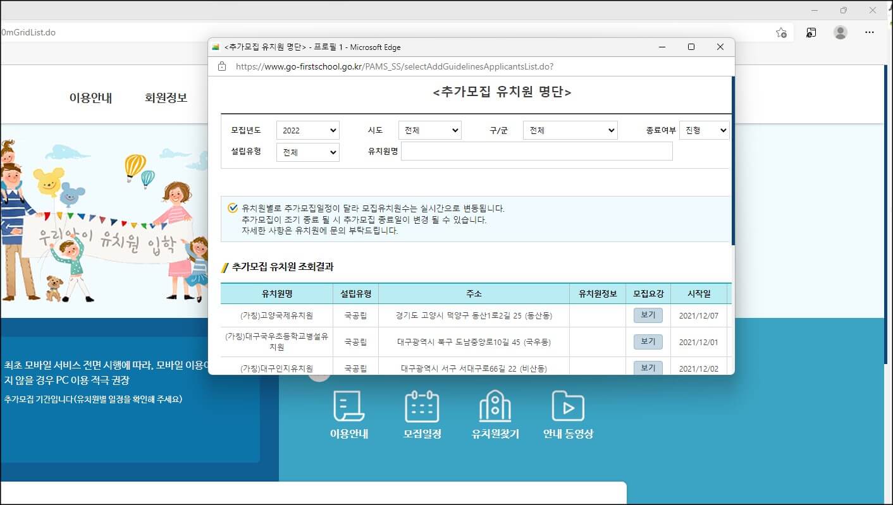893x505 pixels.
Task: Click inside the 유치원명 name input field
Action: point(536,151)
